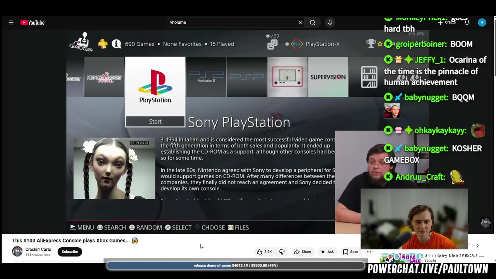The image size is (496, 279).
Task: Click the PlayStation-X theme label
Action: coord(322,44)
